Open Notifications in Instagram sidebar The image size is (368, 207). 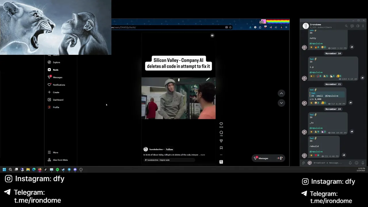[57, 85]
